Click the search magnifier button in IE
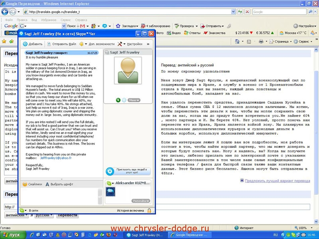 [x=310, y=12]
